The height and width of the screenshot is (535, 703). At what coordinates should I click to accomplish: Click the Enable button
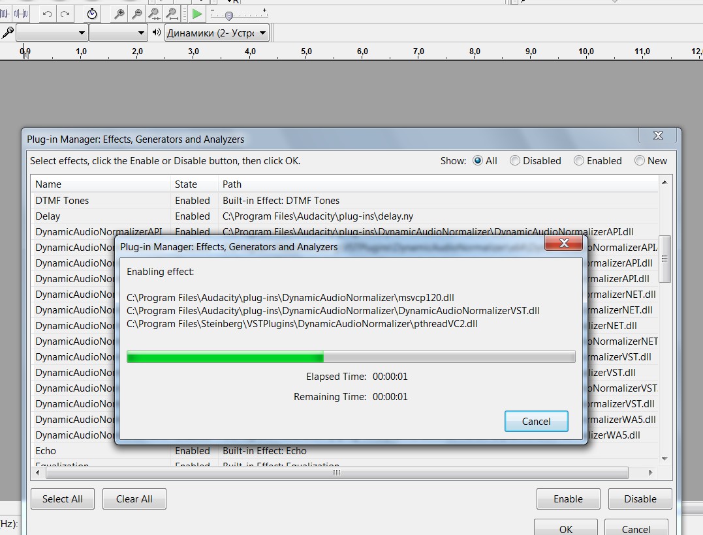568,499
